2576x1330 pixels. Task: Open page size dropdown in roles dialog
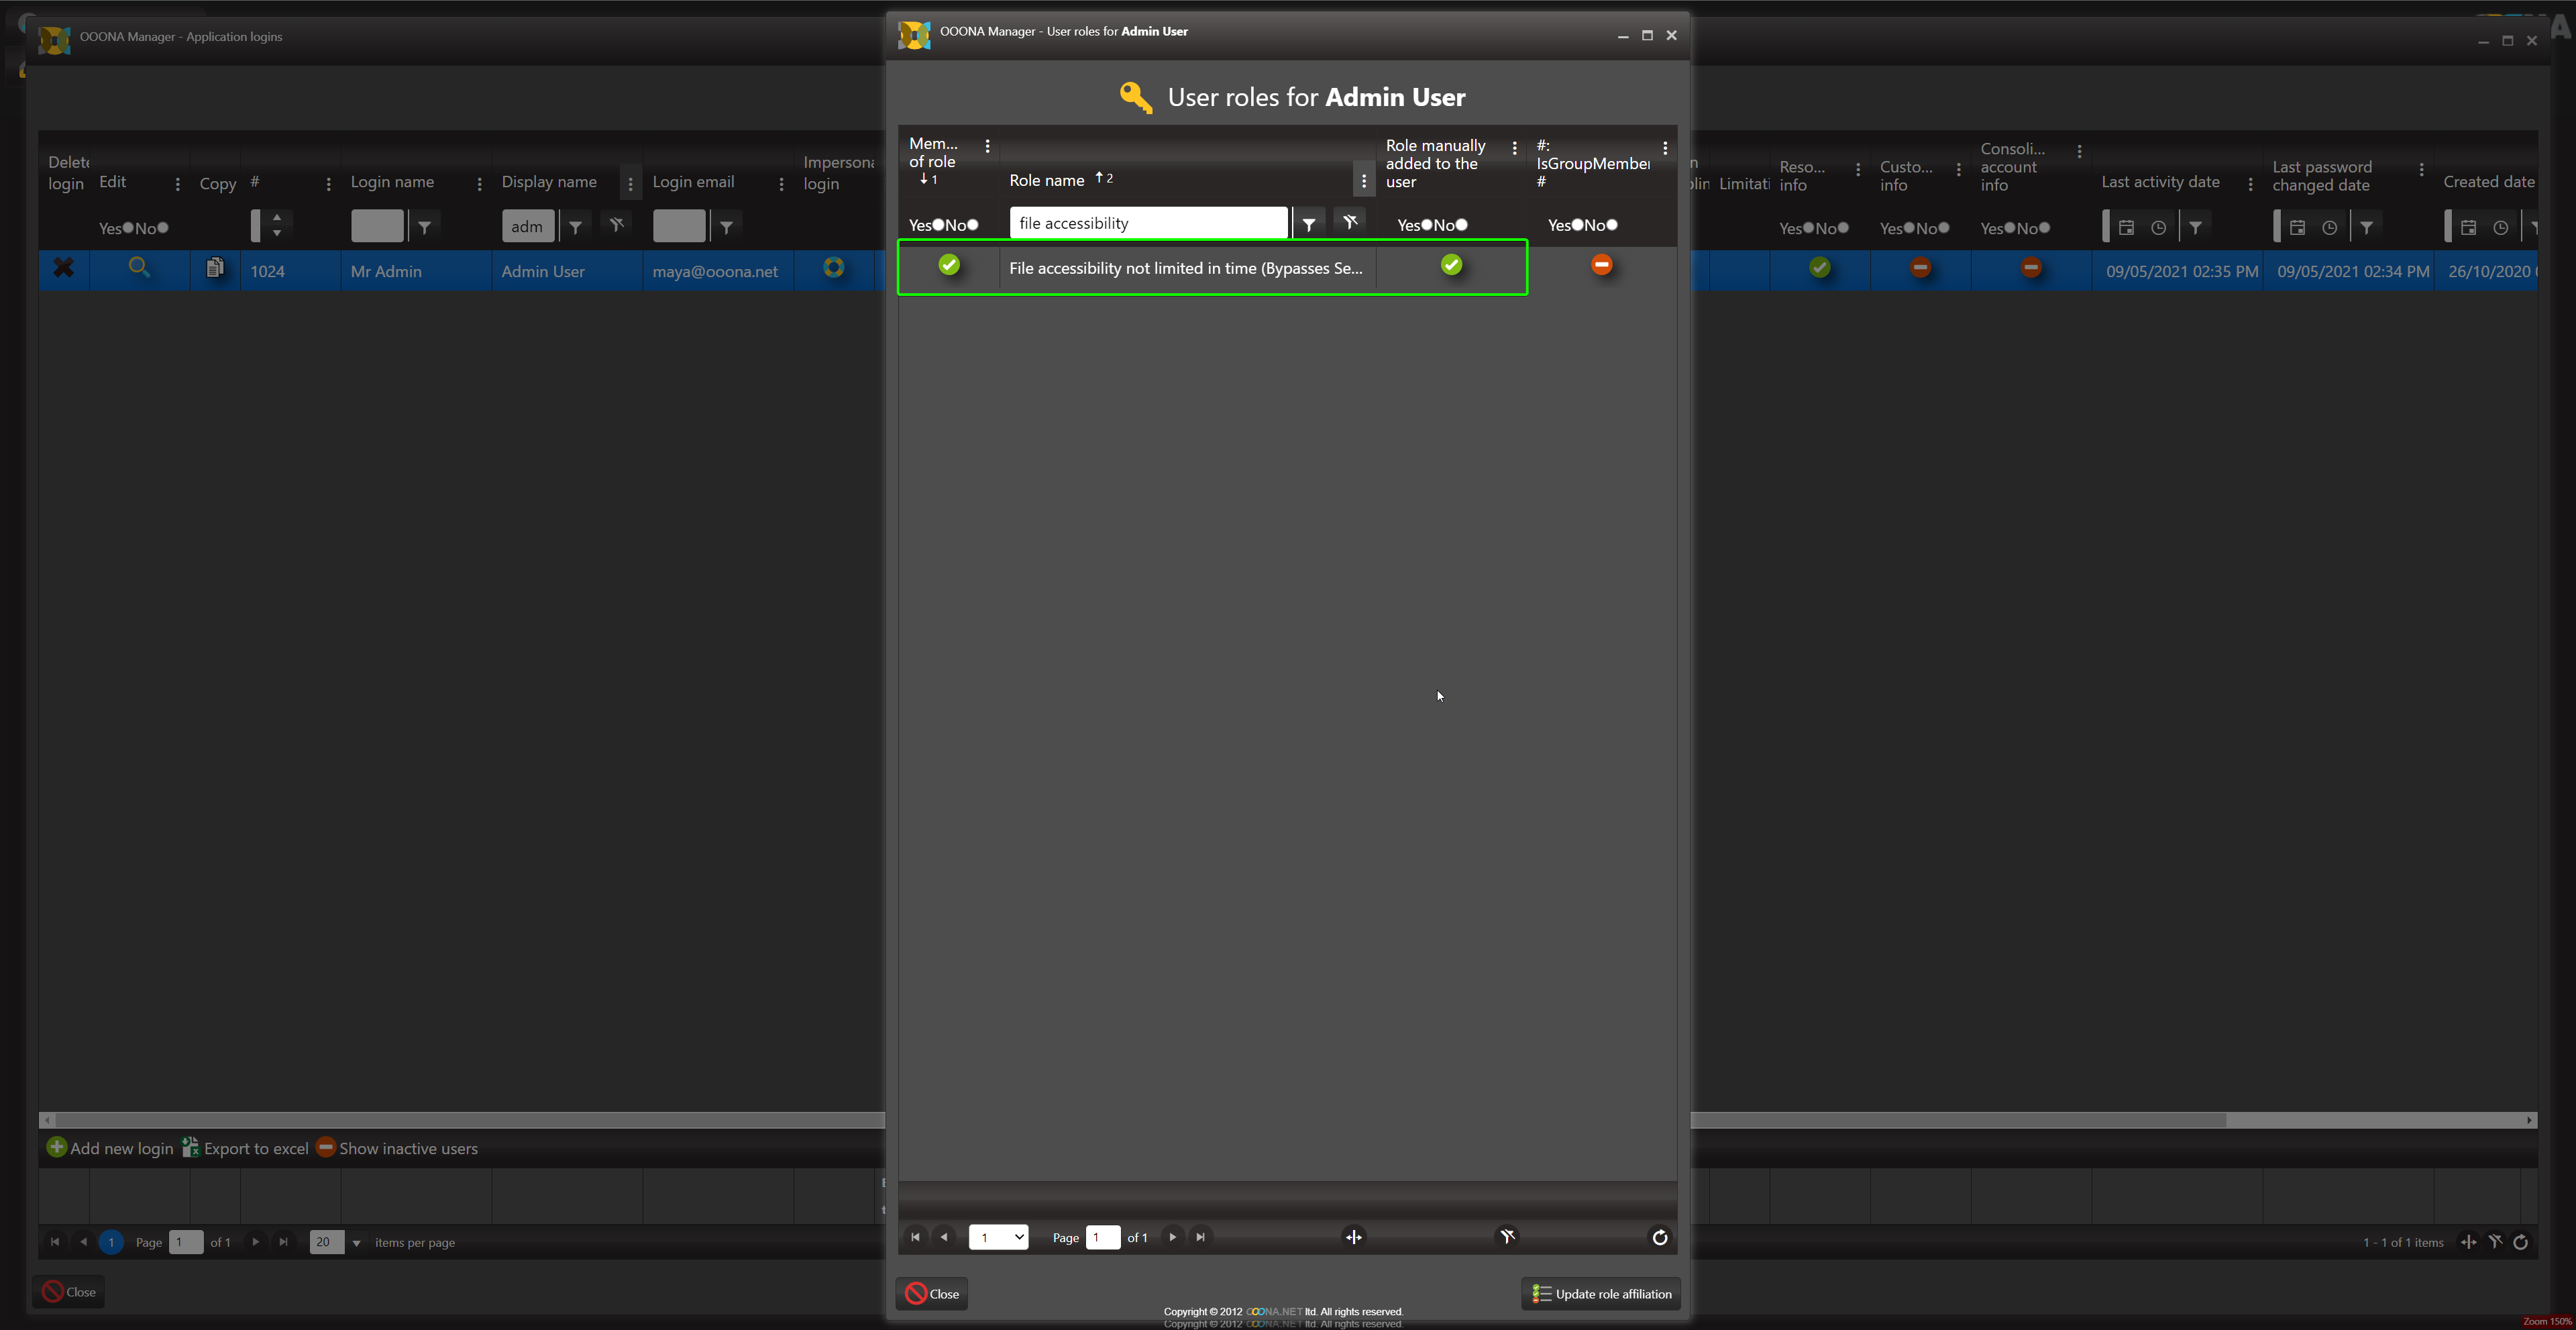click(x=998, y=1238)
